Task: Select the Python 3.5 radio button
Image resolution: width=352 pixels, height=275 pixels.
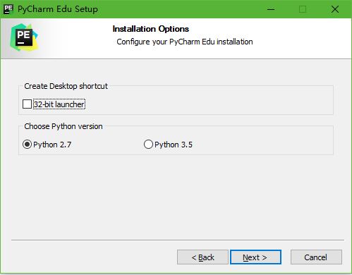Action: [x=148, y=144]
